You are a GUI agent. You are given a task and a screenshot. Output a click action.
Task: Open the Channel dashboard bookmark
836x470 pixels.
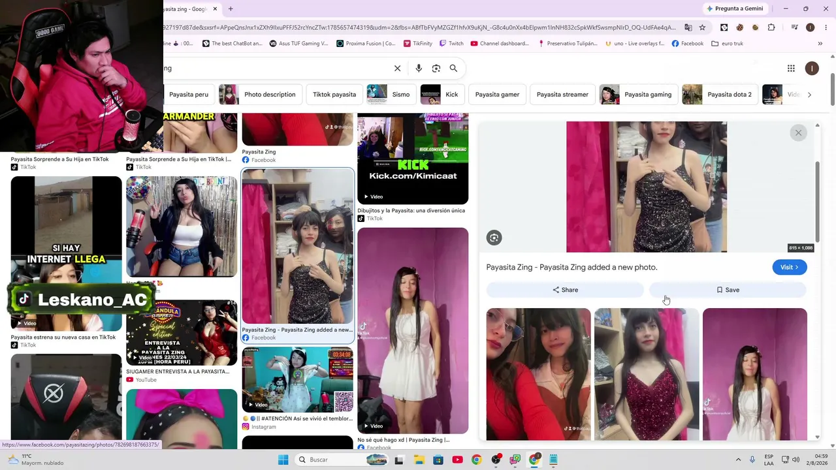pyautogui.click(x=500, y=44)
